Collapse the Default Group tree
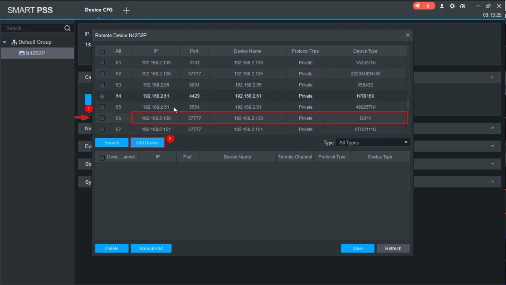This screenshot has height=285, width=506. pos(4,42)
